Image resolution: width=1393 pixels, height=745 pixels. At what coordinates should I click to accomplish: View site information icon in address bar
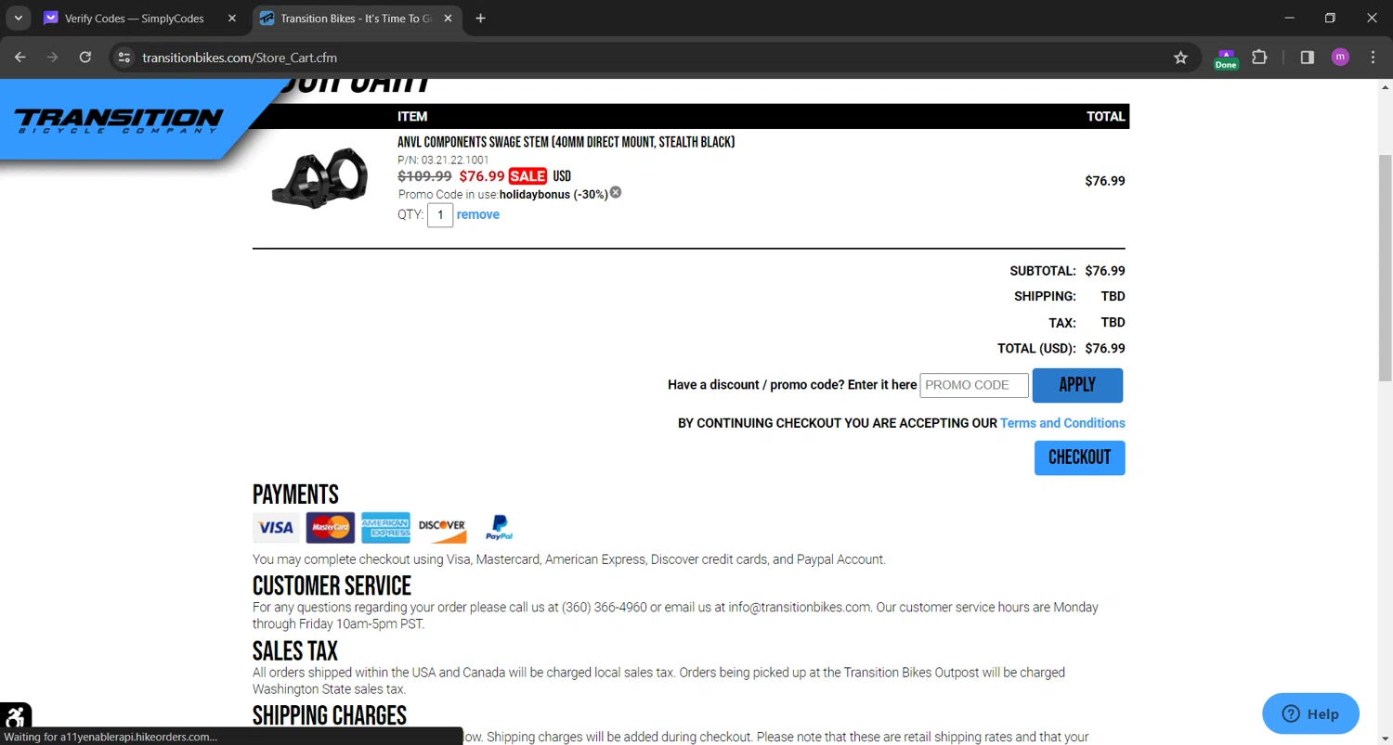pos(124,58)
